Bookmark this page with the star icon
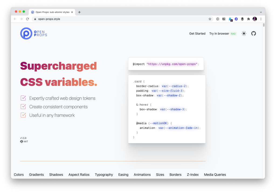 click(x=210, y=19)
